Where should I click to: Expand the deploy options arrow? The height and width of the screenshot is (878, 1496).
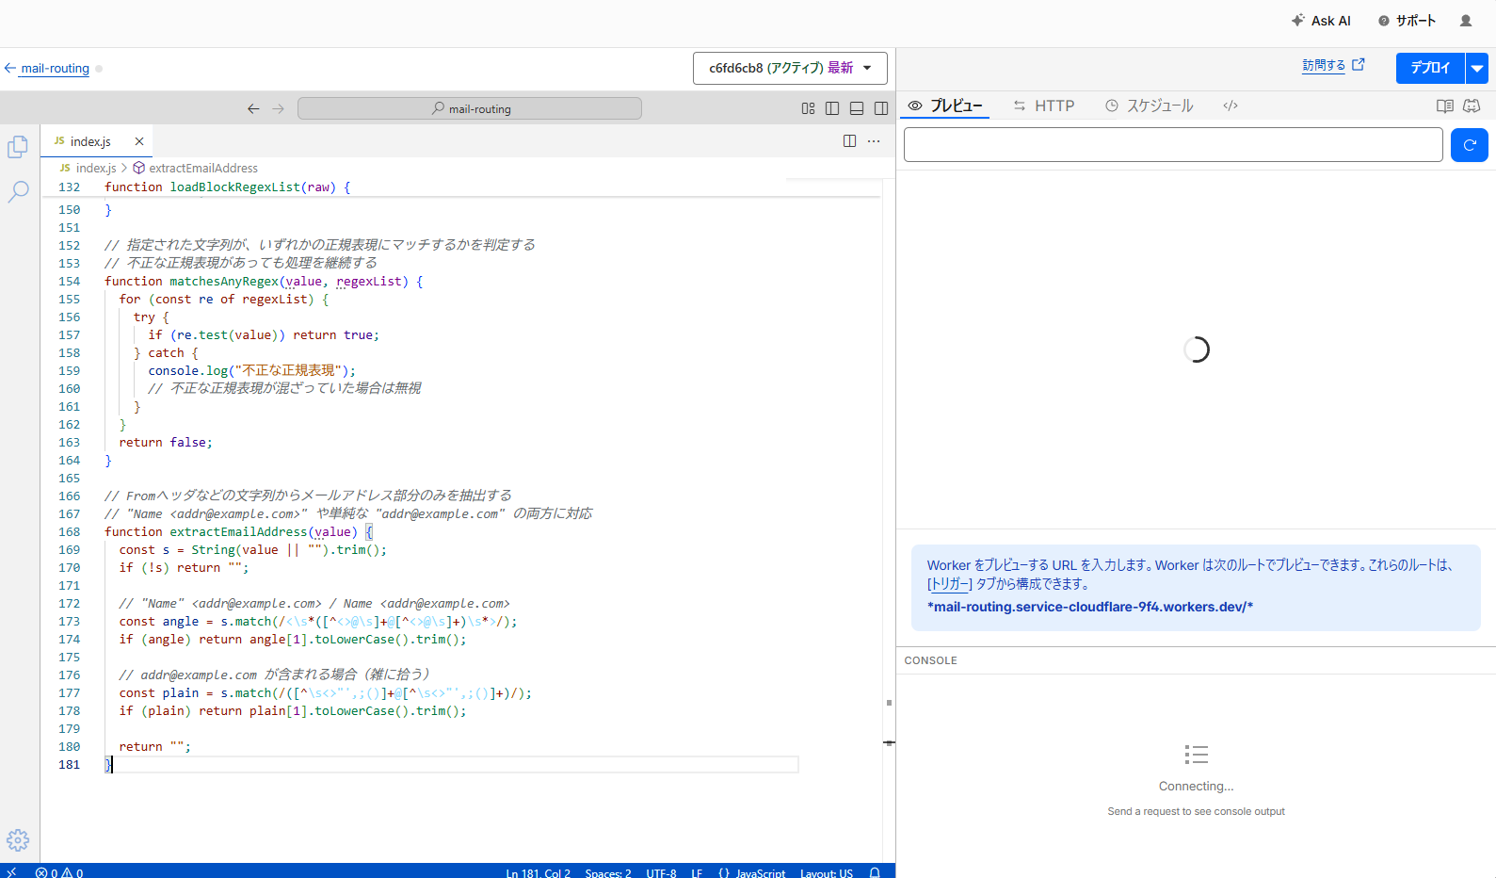pos(1477,68)
